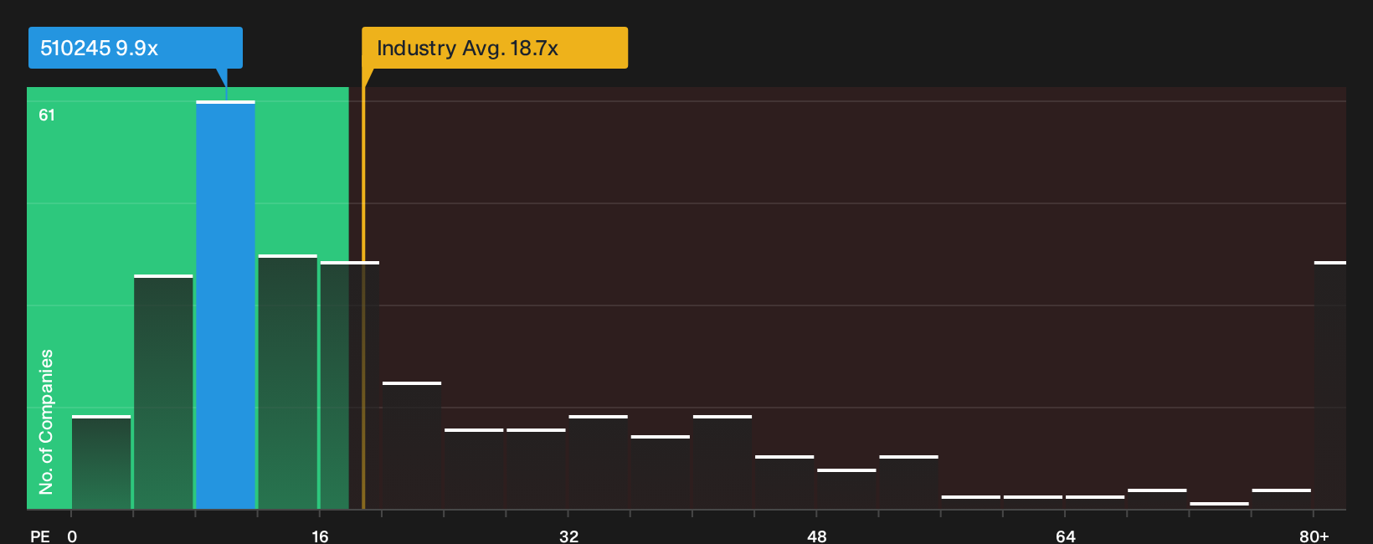Click the x-axis label 48
This screenshot has width=1373, height=544.
817,536
